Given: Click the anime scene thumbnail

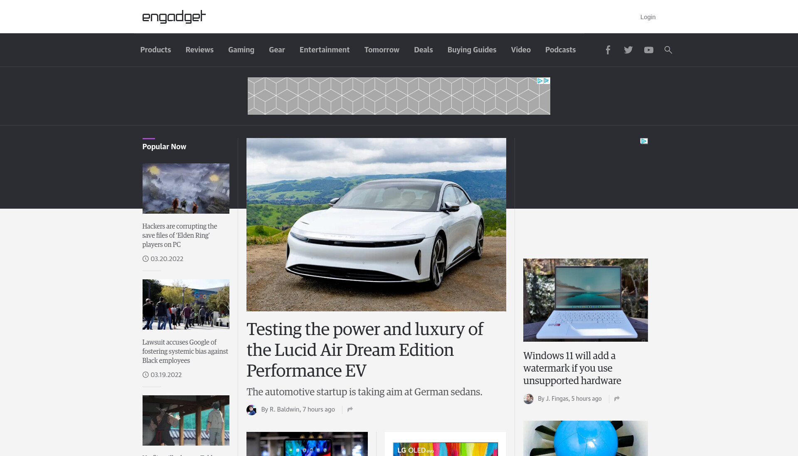Looking at the screenshot, I should pos(186,420).
